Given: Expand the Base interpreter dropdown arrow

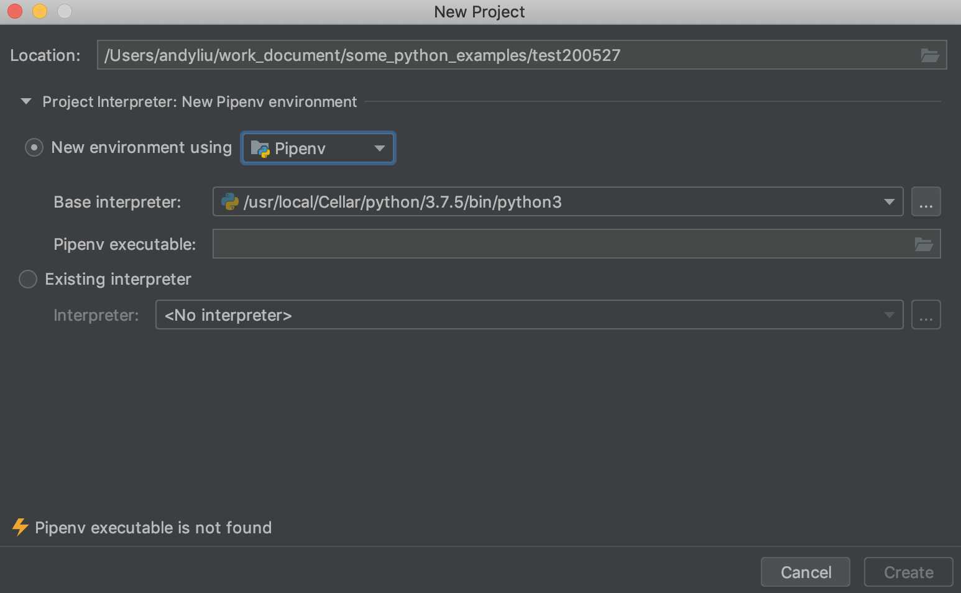Looking at the screenshot, I should coord(889,202).
